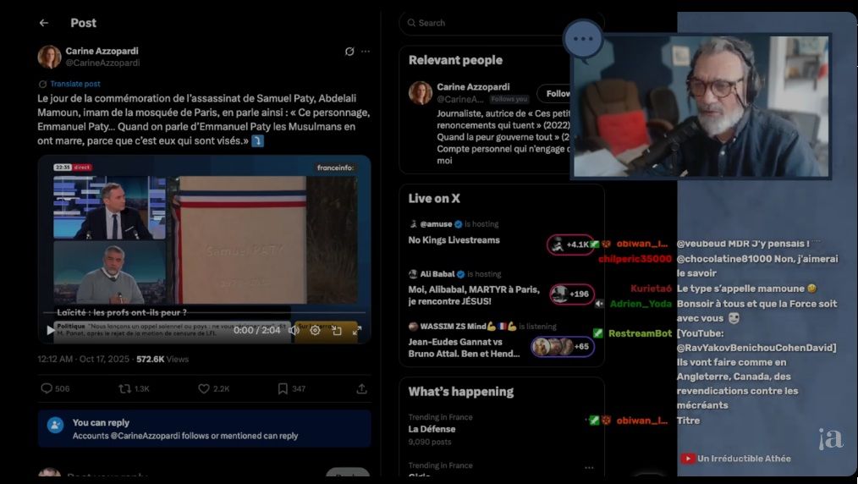Click the reply icon with 506 comments
Viewport: 858px width, 484px height.
click(x=47, y=388)
